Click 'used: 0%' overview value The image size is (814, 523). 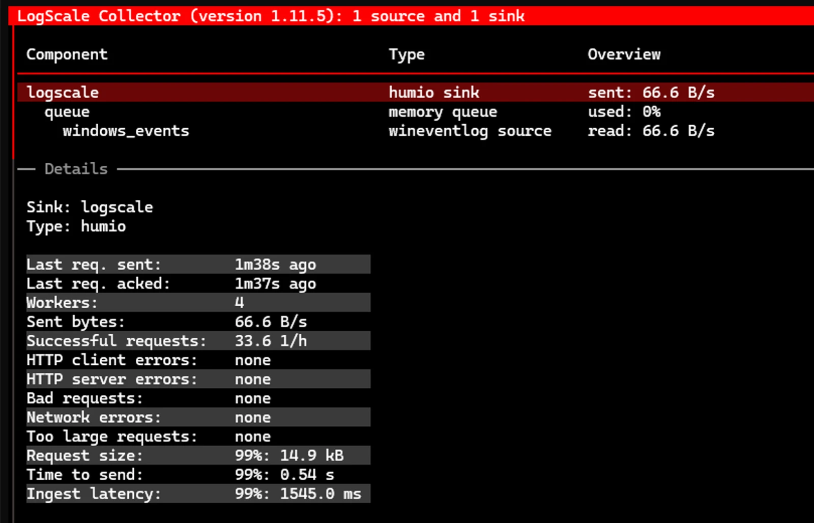click(x=624, y=111)
